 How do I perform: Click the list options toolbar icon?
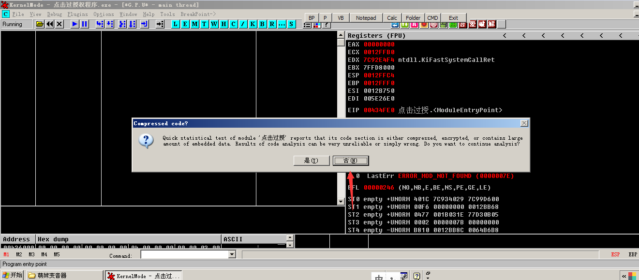pos(307,25)
